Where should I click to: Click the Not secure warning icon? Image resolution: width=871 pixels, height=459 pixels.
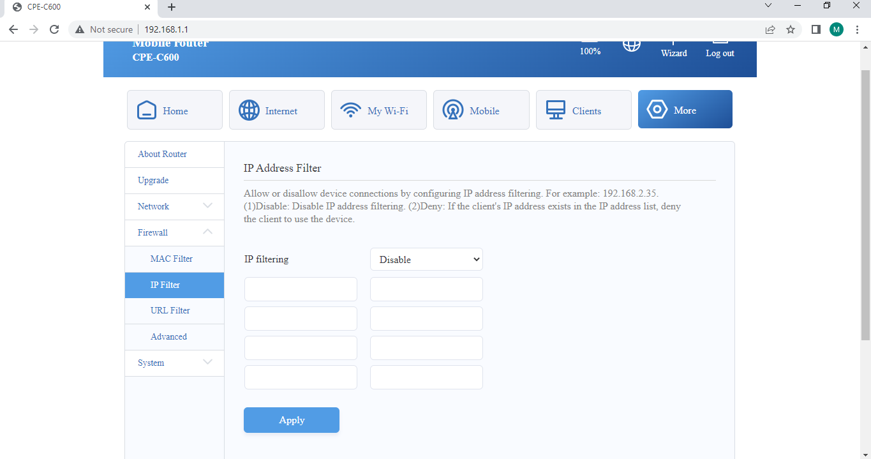tap(80, 29)
